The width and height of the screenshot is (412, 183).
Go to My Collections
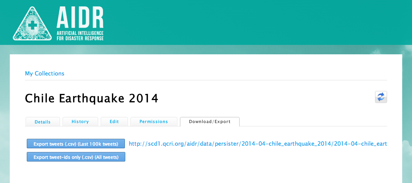45,74
